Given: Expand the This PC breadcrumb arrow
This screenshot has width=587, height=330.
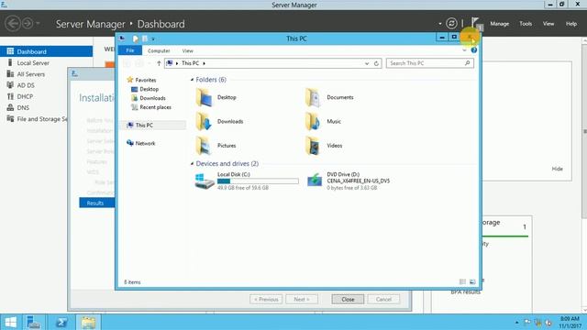Looking at the screenshot, I should click(204, 63).
